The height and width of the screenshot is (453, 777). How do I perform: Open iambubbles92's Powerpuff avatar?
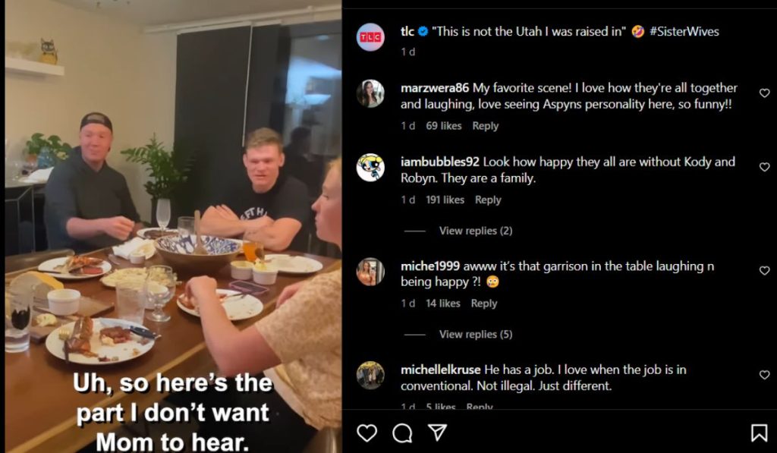[x=370, y=168]
